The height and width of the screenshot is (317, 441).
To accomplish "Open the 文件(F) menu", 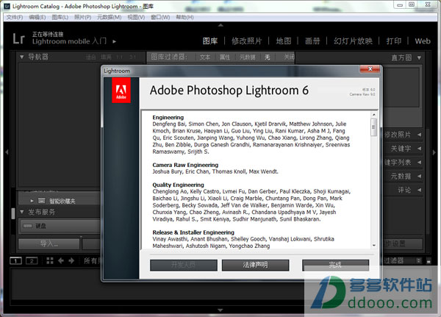I will point(15,18).
